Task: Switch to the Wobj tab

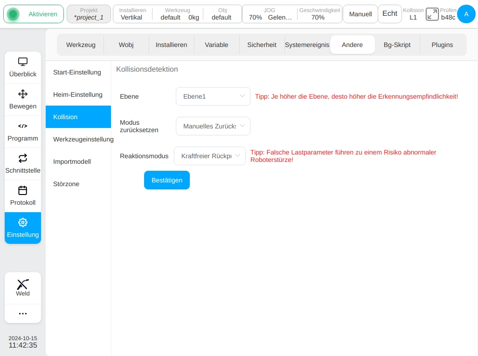Action: point(126,45)
